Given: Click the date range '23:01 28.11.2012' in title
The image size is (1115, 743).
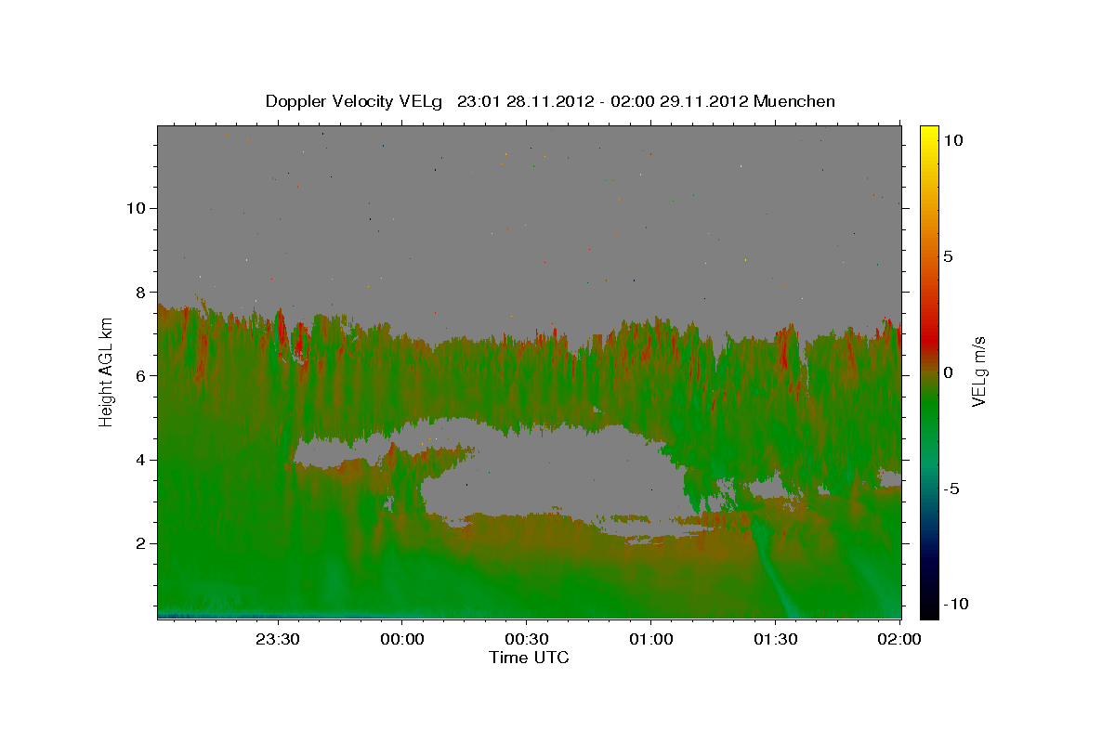Looking at the screenshot, I should [x=524, y=101].
